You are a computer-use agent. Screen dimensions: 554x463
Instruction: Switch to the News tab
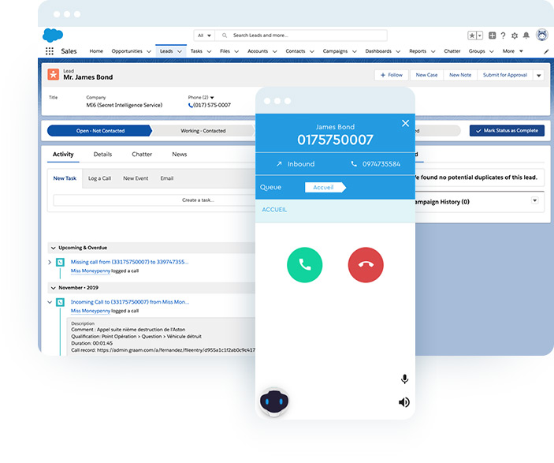pos(180,155)
